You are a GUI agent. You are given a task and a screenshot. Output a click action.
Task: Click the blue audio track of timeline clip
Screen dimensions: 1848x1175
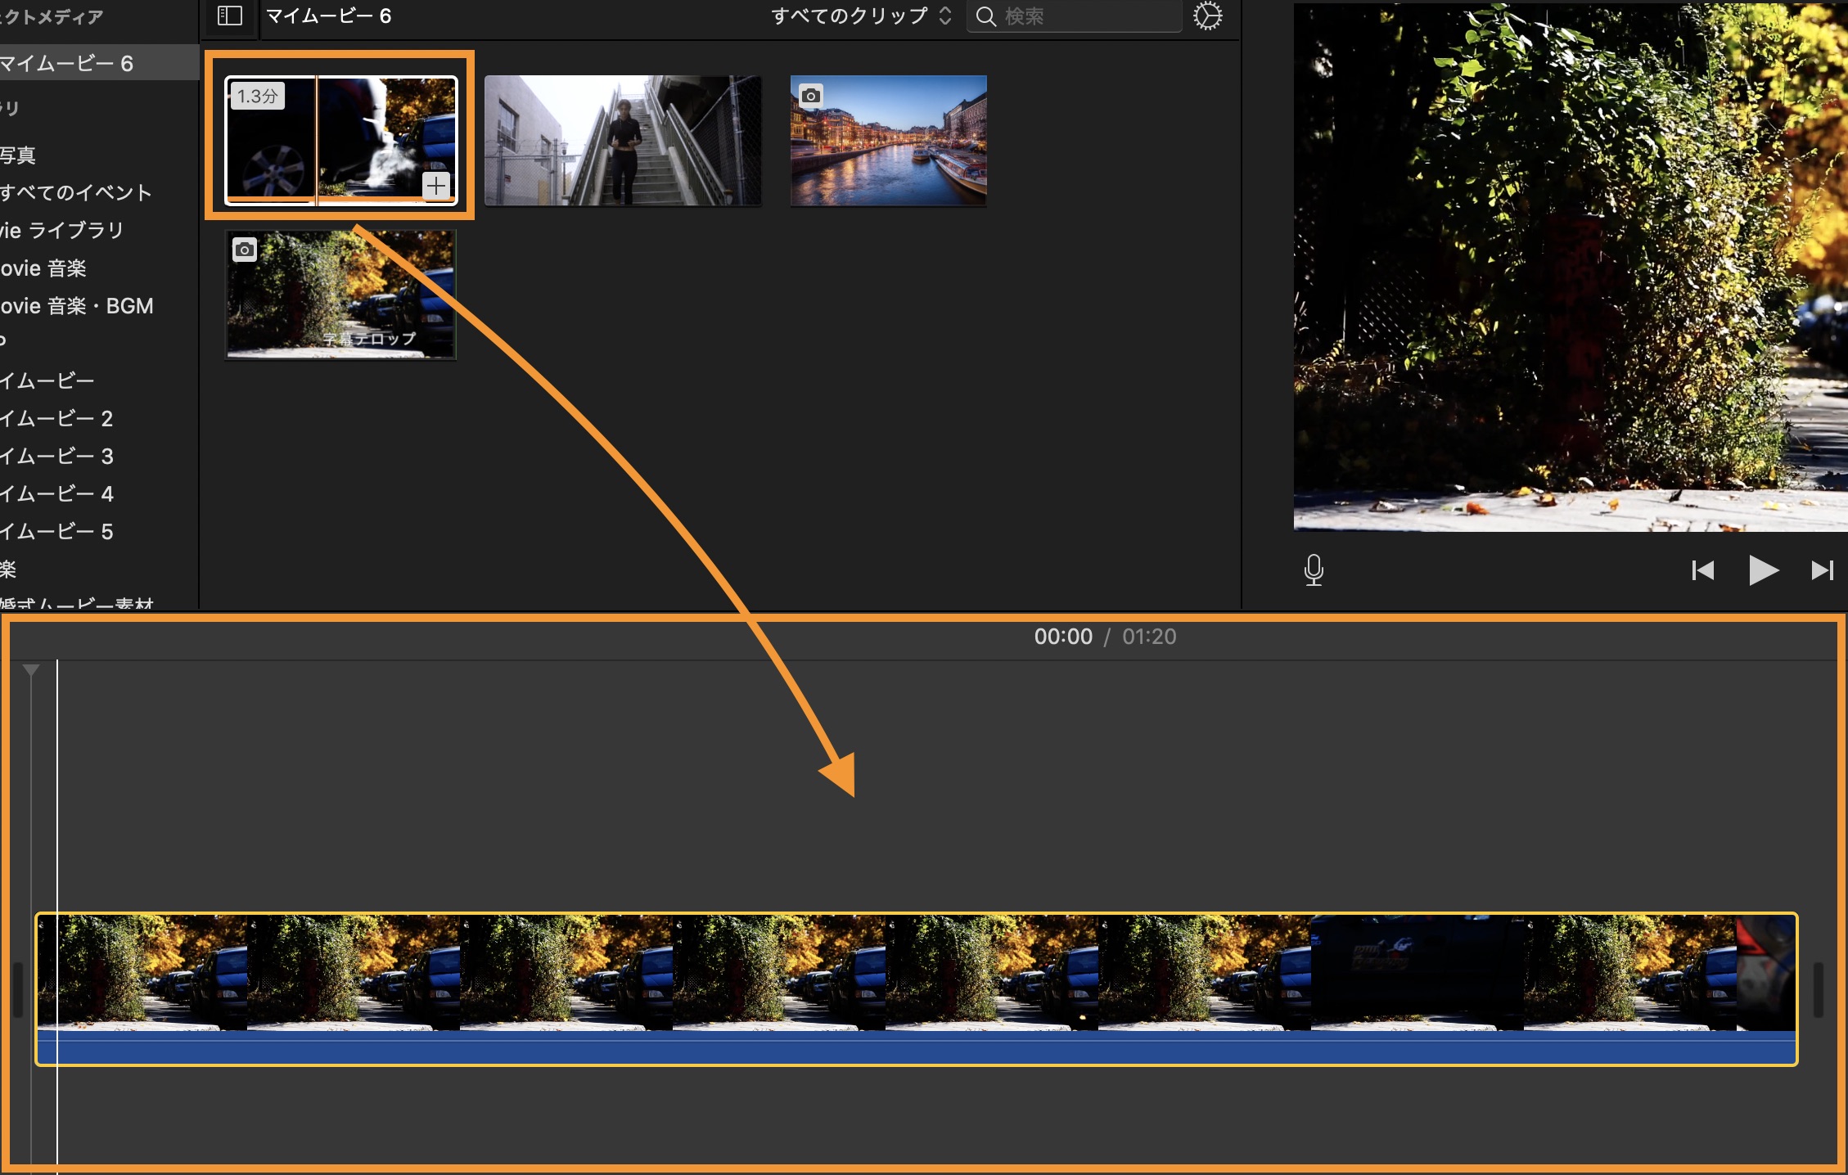click(916, 1047)
